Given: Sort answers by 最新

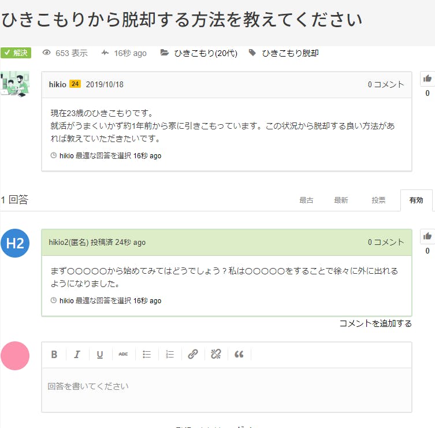Looking at the screenshot, I should tap(341, 200).
